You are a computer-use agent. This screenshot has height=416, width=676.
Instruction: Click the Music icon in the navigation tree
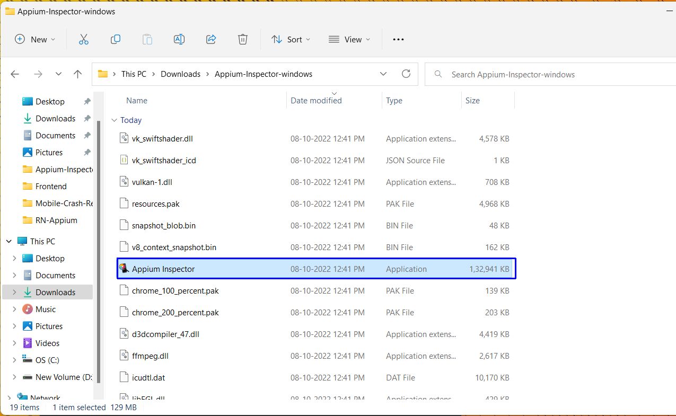(28, 309)
